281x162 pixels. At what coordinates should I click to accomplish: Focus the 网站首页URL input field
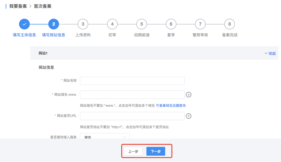click(x=132, y=116)
